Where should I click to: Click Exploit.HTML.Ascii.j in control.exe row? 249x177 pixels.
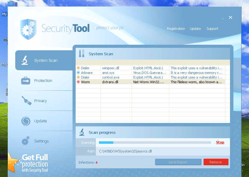(x=148, y=77)
